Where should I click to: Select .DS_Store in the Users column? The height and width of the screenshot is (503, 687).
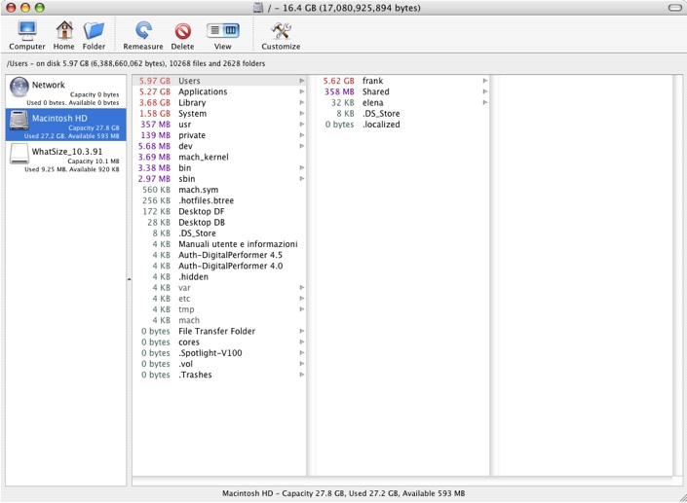pyautogui.click(x=402, y=113)
